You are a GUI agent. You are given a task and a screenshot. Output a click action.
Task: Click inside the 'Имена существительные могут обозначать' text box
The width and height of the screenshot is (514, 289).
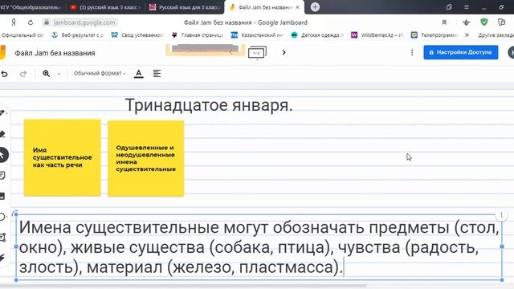(x=259, y=247)
